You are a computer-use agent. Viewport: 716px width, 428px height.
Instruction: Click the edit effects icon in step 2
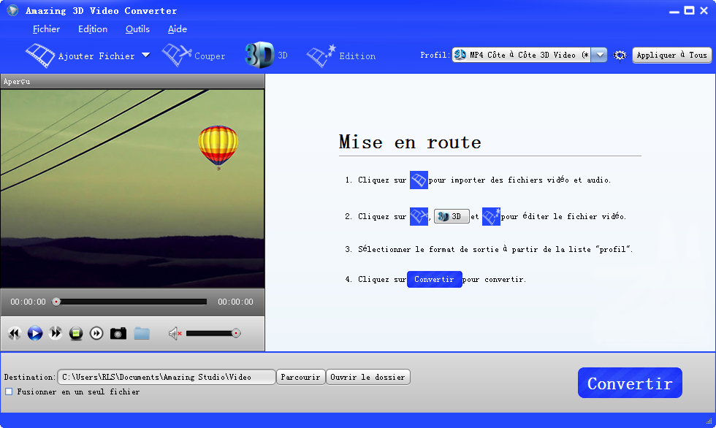pos(491,216)
